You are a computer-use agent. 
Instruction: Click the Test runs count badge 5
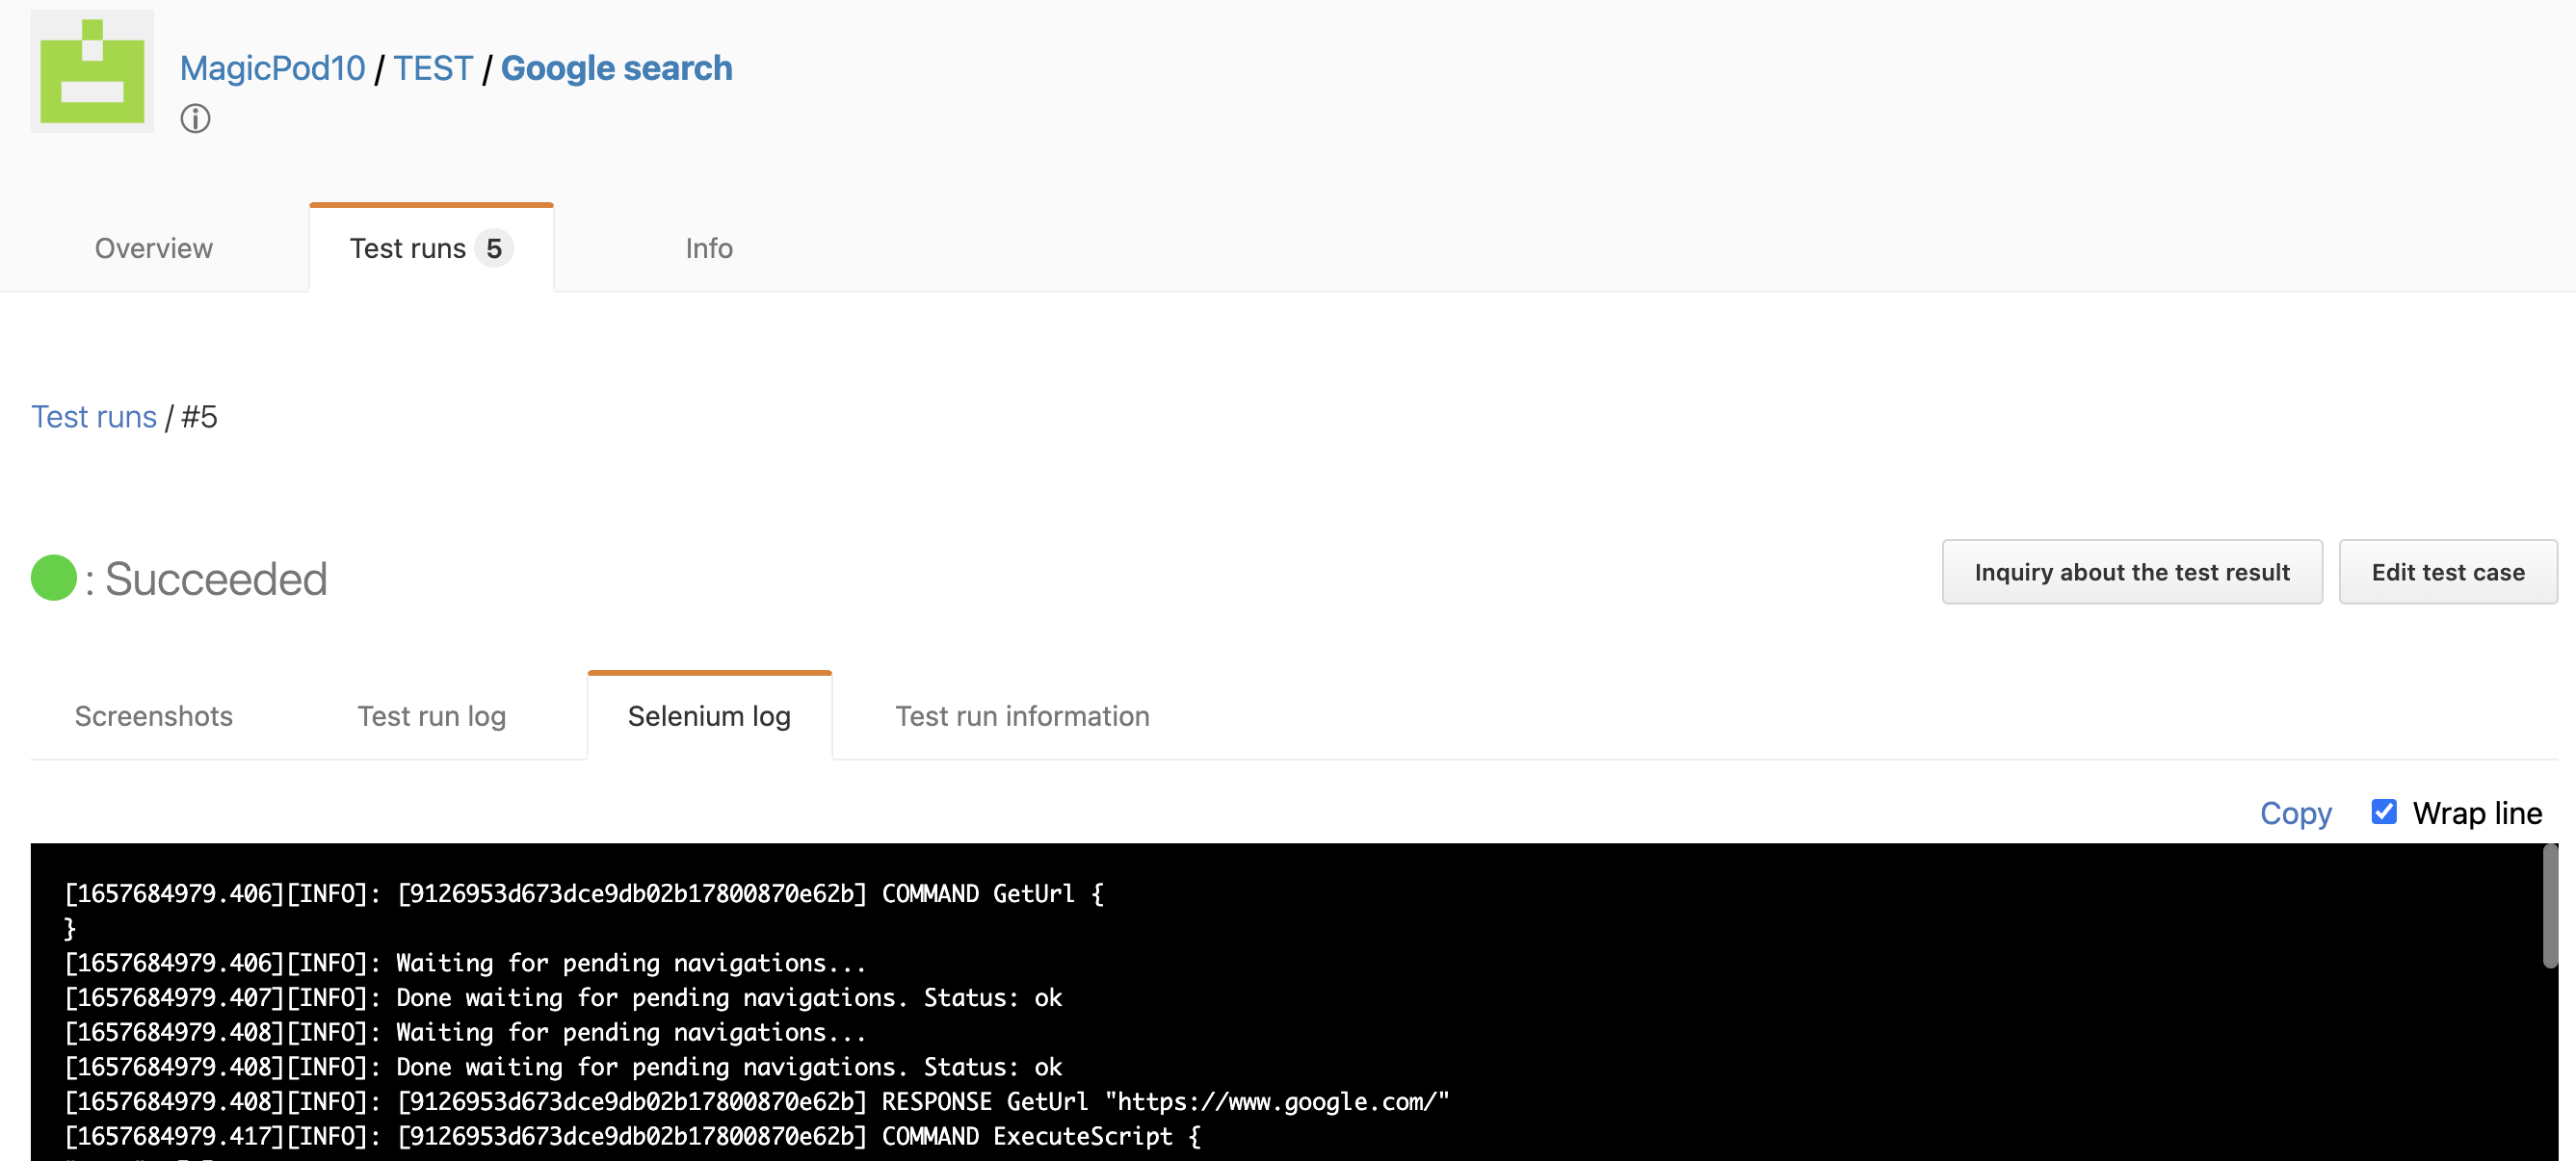pyautogui.click(x=494, y=247)
